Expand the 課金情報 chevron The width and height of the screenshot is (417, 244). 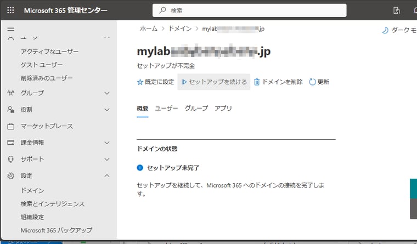click(107, 143)
